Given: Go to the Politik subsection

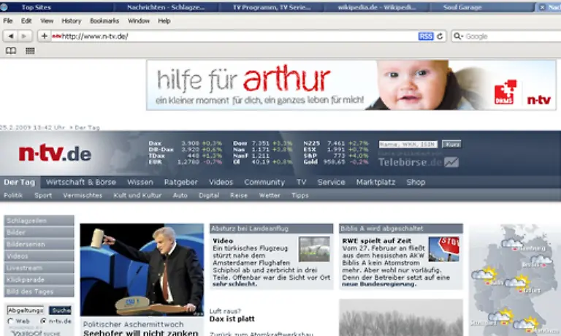Looking at the screenshot, I should (x=13, y=195).
